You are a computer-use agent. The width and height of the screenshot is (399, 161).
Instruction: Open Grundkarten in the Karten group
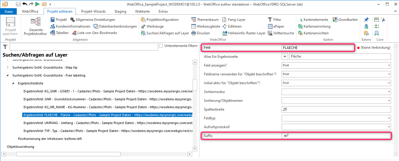(x=335, y=20)
